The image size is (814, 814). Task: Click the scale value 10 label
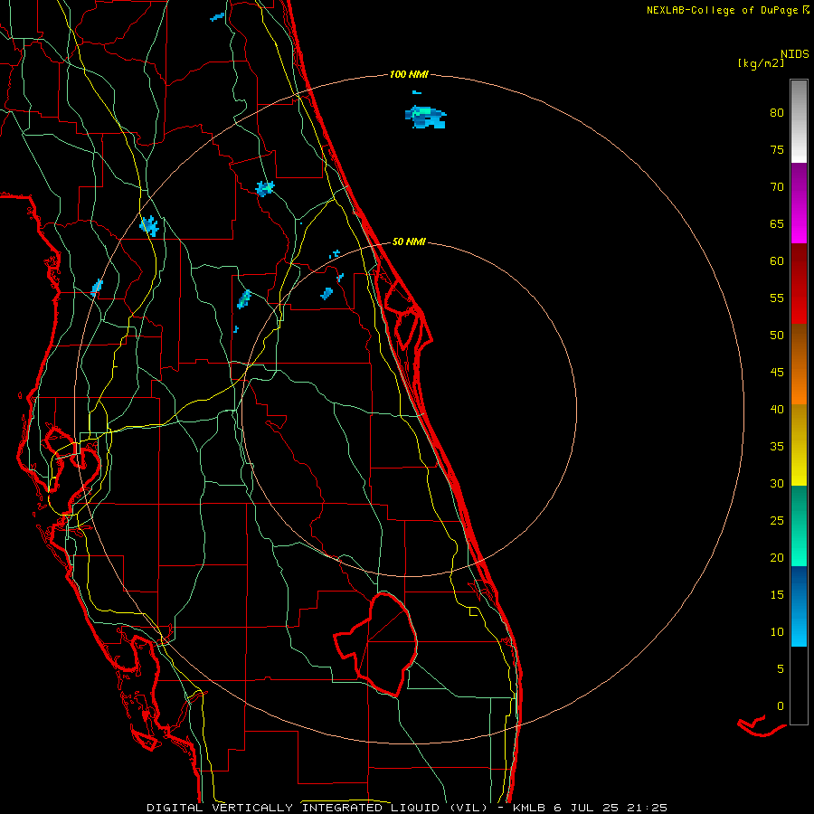tap(777, 632)
